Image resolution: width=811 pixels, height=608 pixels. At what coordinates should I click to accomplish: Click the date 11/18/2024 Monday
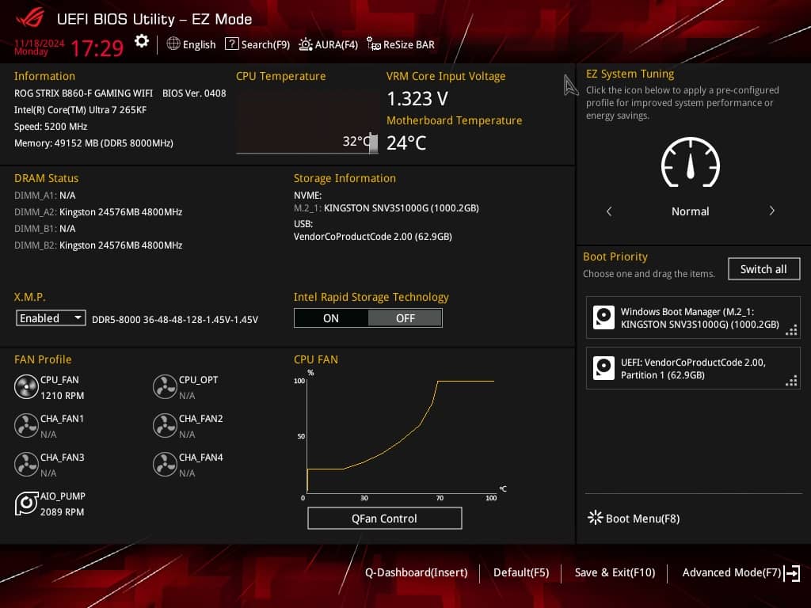(40, 47)
